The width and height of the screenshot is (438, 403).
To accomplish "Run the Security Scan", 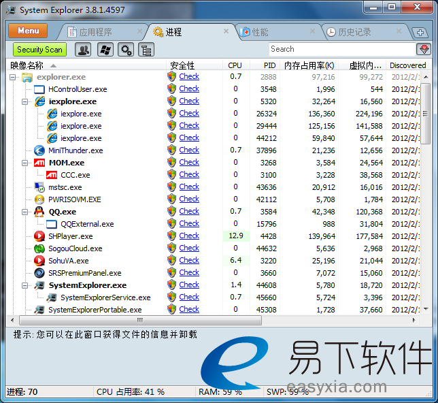I will [x=39, y=50].
